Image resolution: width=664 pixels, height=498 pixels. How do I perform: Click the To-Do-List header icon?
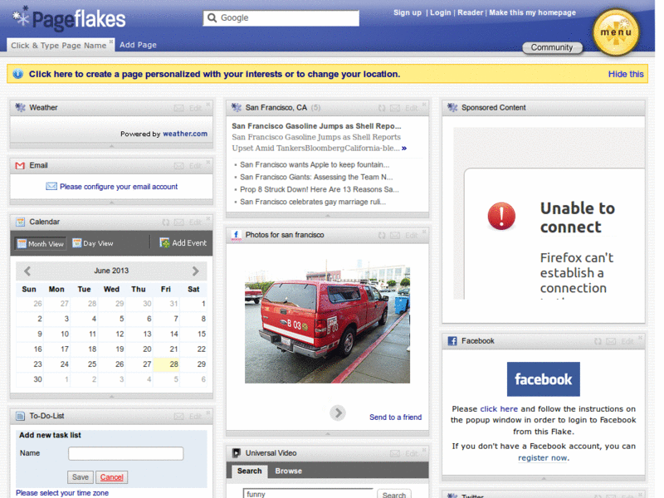pyautogui.click(x=20, y=417)
